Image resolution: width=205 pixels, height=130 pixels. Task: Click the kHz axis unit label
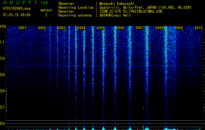[3, 26]
